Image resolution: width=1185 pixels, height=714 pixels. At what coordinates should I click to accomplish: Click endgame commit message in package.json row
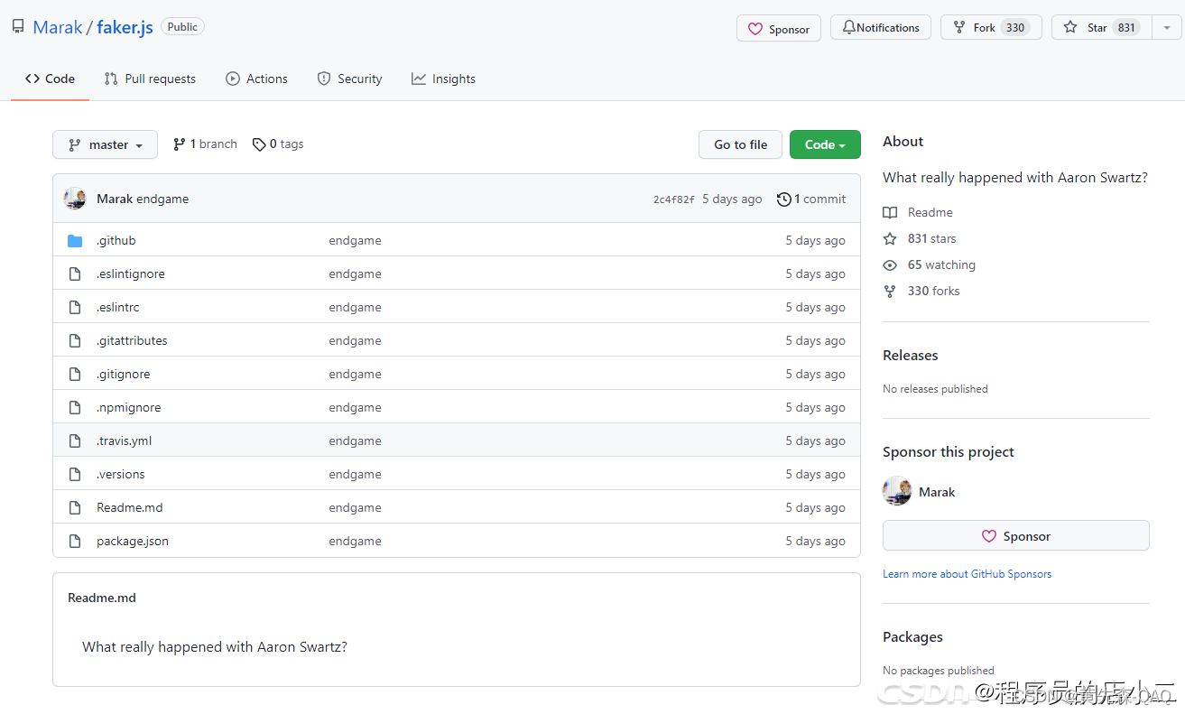pyautogui.click(x=355, y=541)
